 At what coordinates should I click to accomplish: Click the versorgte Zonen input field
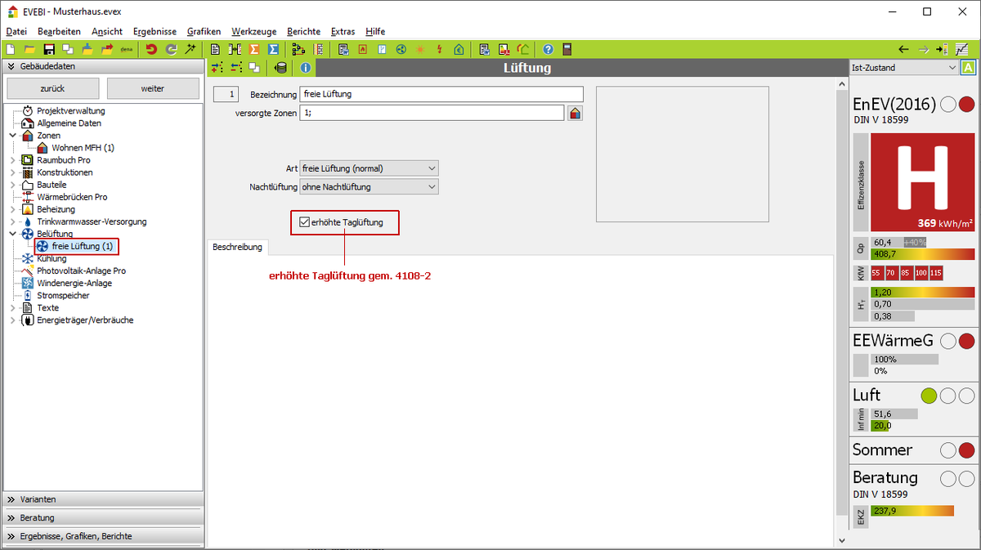432,113
